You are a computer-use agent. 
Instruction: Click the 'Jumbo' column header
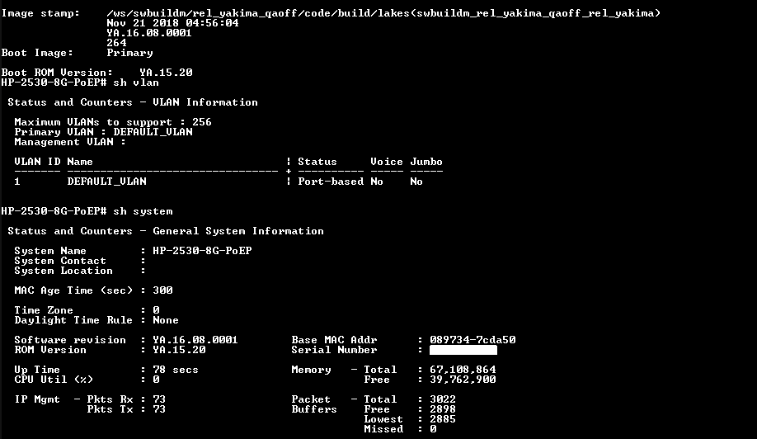tap(426, 162)
